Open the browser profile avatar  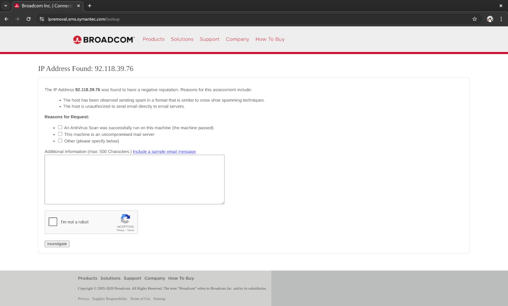490,19
